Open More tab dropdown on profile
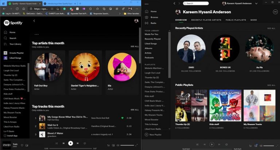The width and height of the screenshot is (280, 150). (x=254, y=20)
